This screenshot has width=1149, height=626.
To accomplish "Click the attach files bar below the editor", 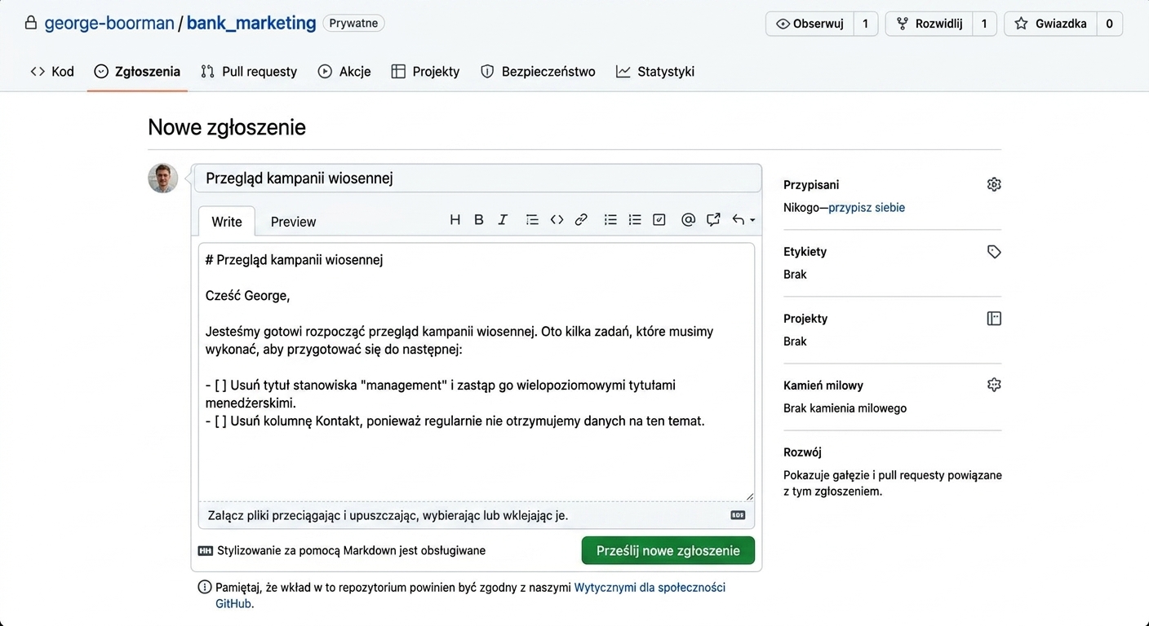I will (x=477, y=515).
